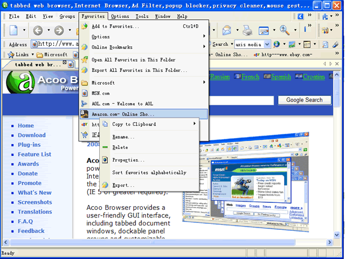Click the Forward arrow button

59,30
